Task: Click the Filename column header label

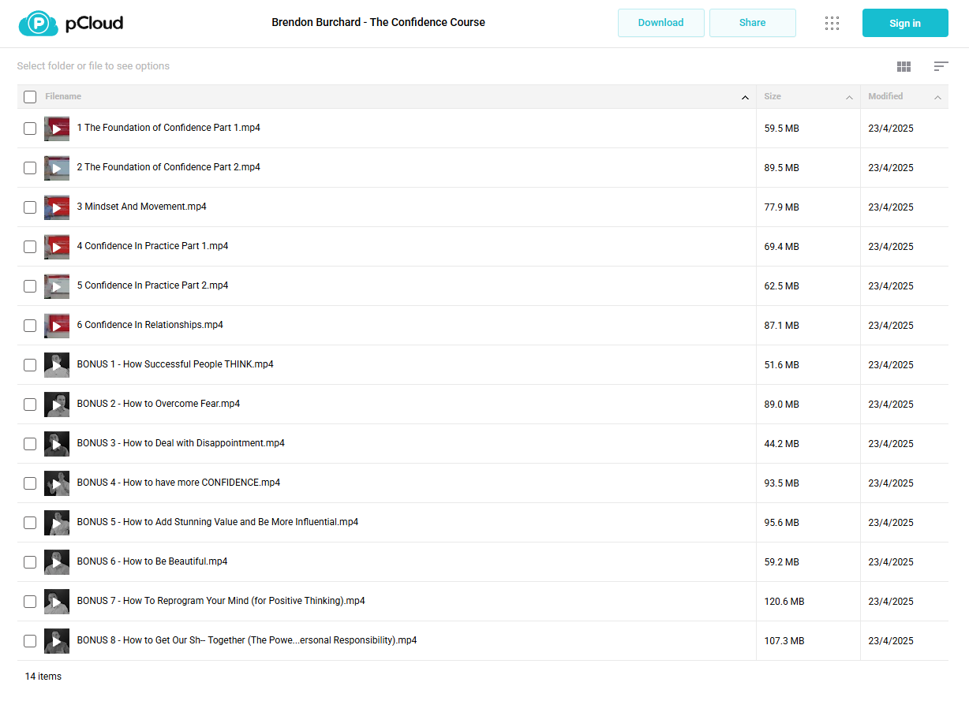Action: point(63,96)
